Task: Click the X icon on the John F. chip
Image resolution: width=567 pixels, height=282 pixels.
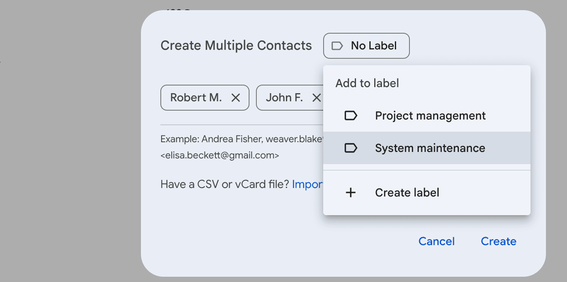Action: tap(317, 97)
